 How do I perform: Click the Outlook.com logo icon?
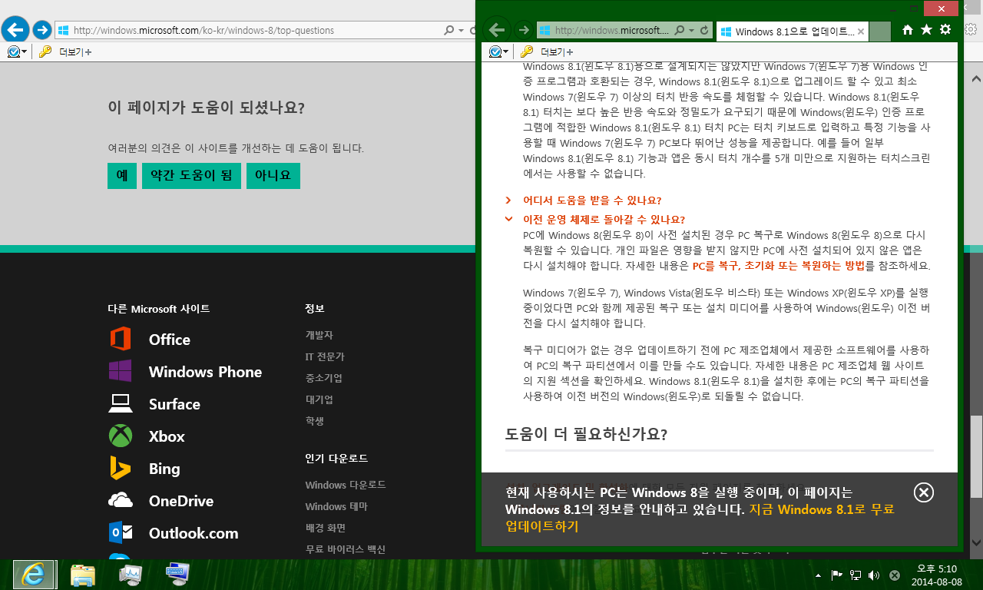[121, 532]
